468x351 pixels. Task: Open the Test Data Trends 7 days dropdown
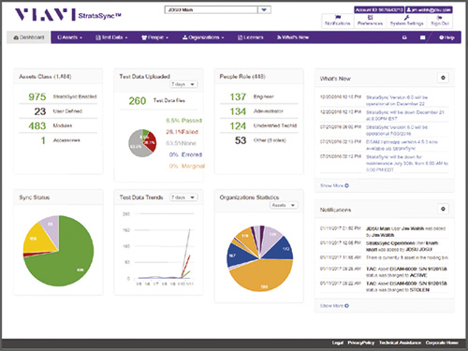point(183,197)
